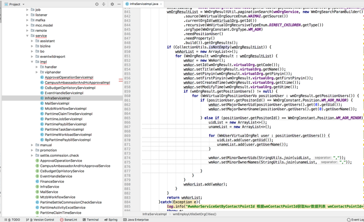Screen dimensions: 364x222
Task: Open the Terminal tool window
Action: point(90,219)
